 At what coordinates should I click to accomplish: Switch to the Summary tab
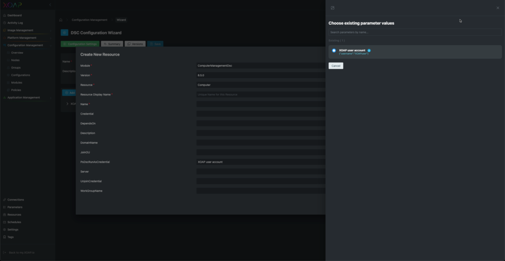point(112,44)
